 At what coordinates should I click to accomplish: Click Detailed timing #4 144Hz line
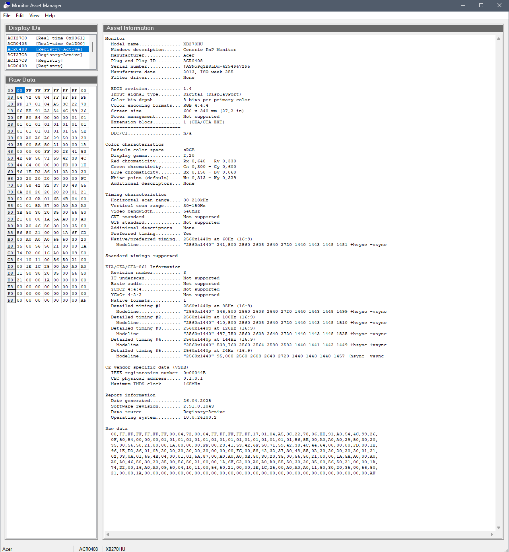tap(183, 339)
